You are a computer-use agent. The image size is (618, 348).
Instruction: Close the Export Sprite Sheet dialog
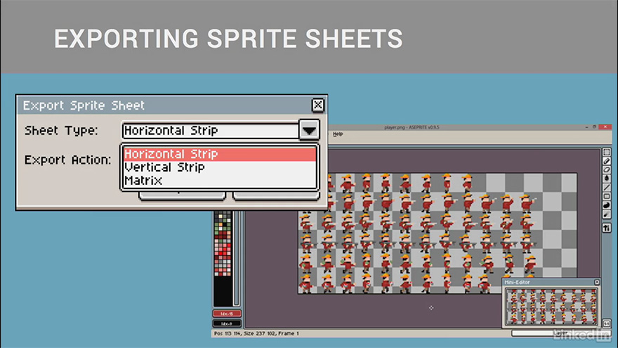tap(317, 105)
